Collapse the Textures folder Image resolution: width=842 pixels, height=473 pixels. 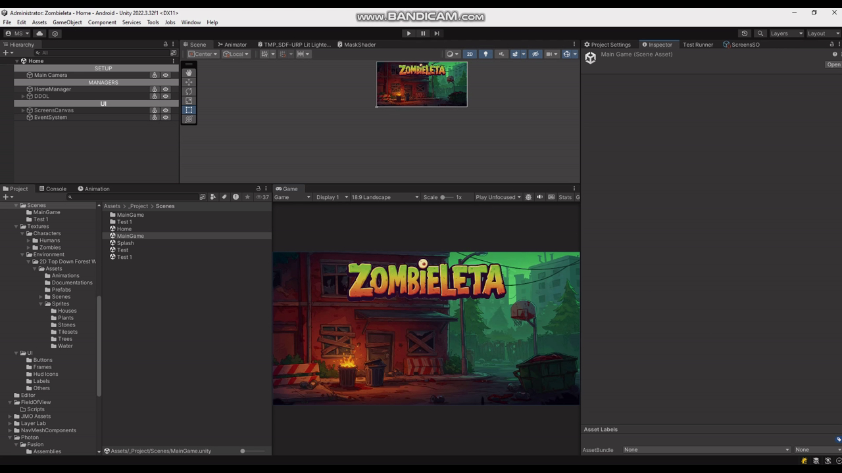click(x=16, y=227)
